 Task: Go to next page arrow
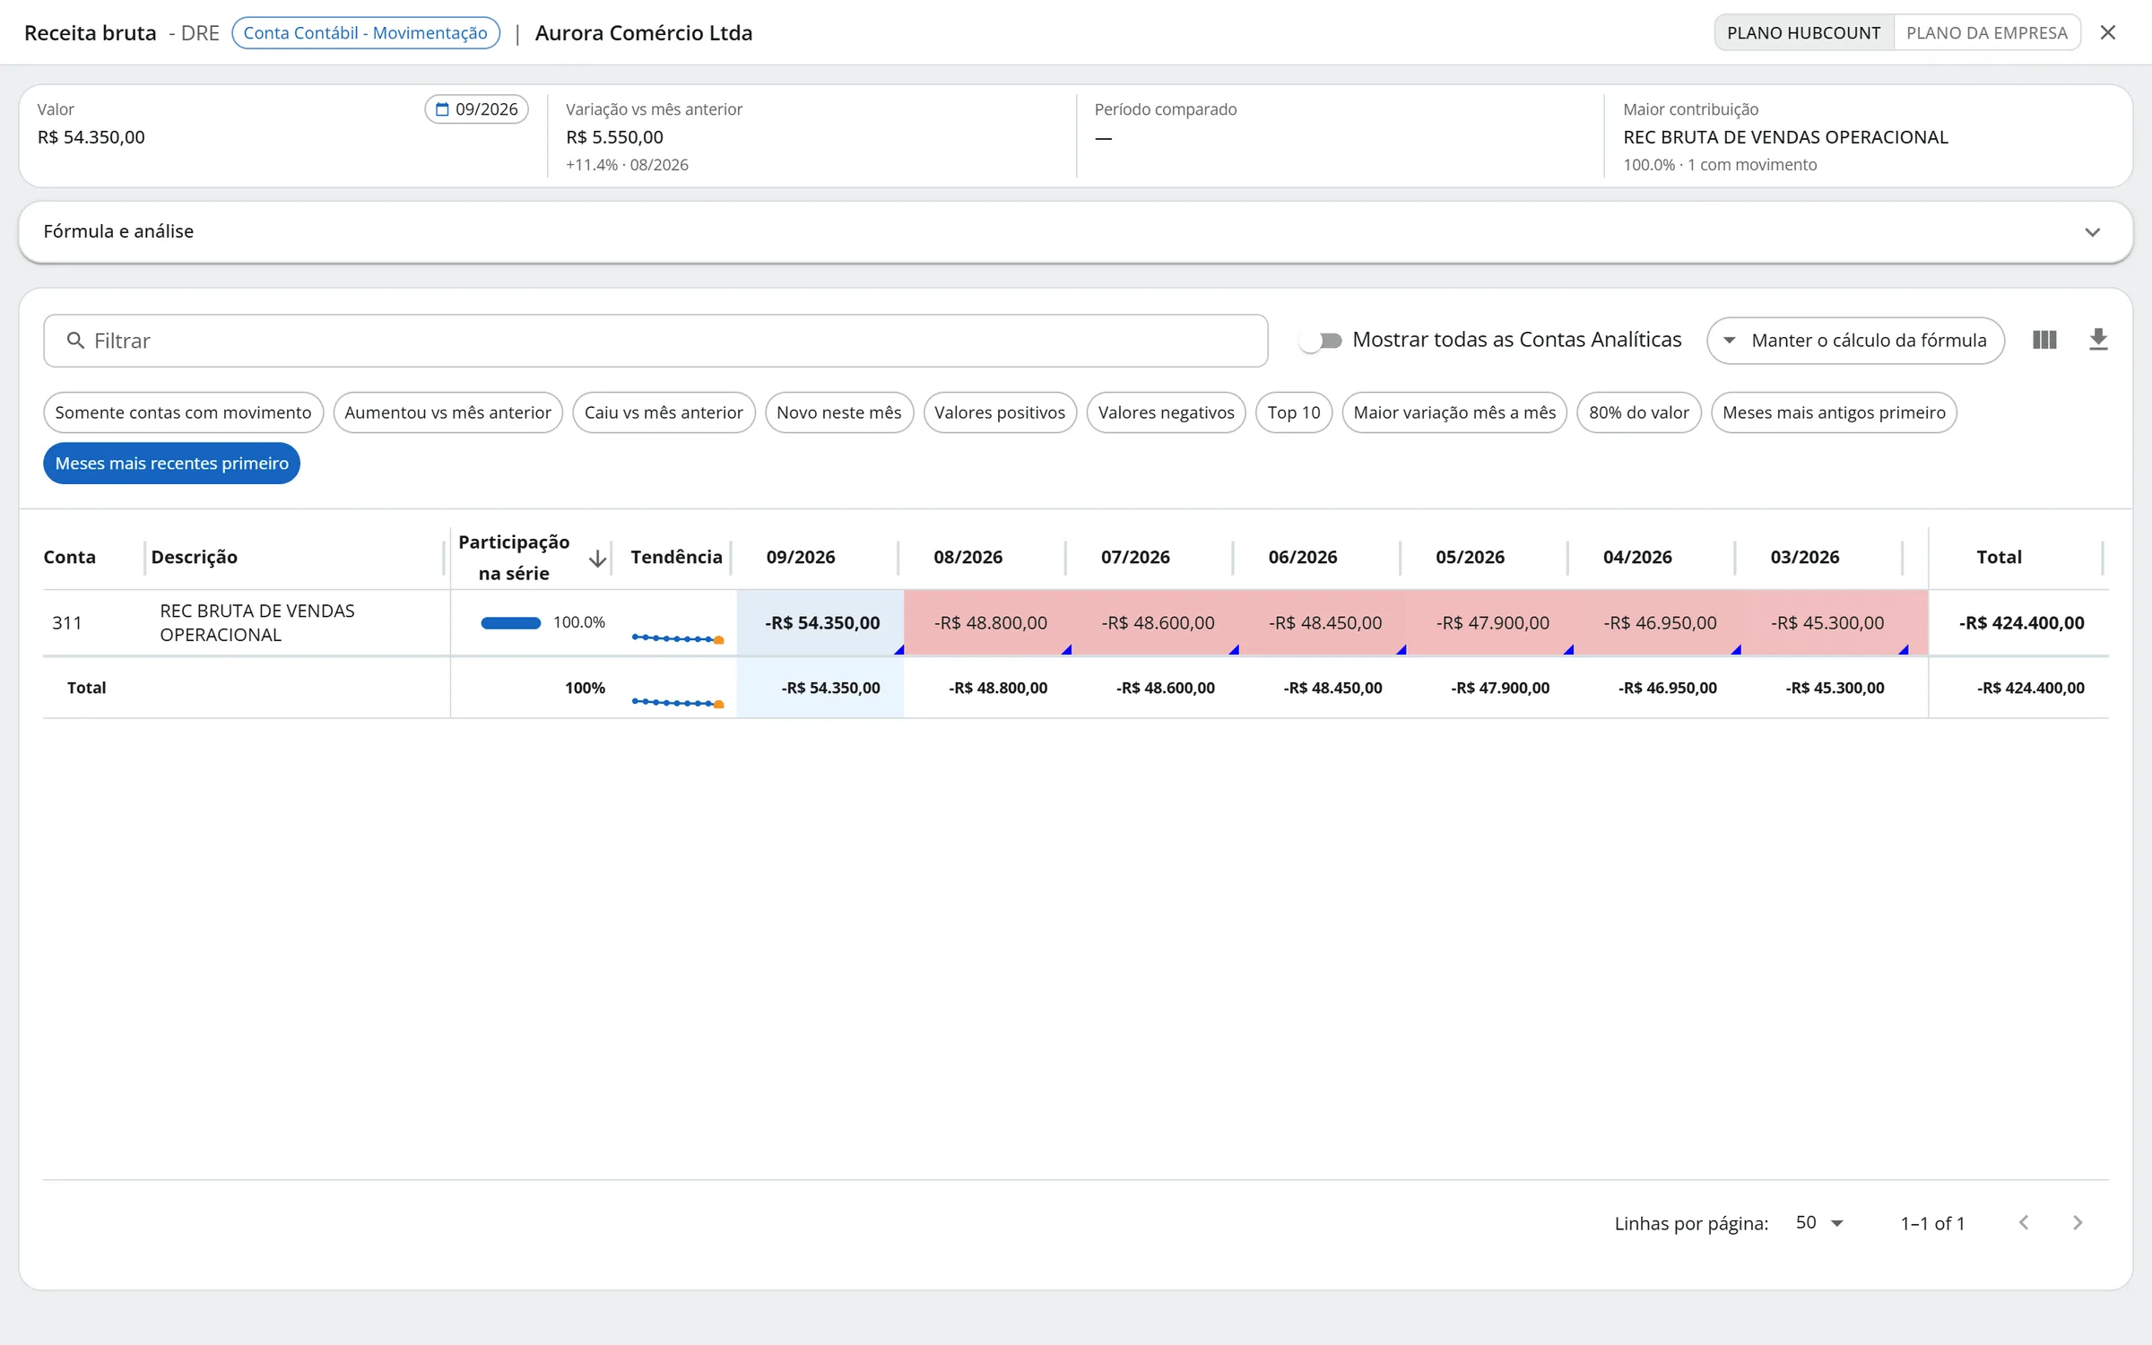pos(2078,1222)
